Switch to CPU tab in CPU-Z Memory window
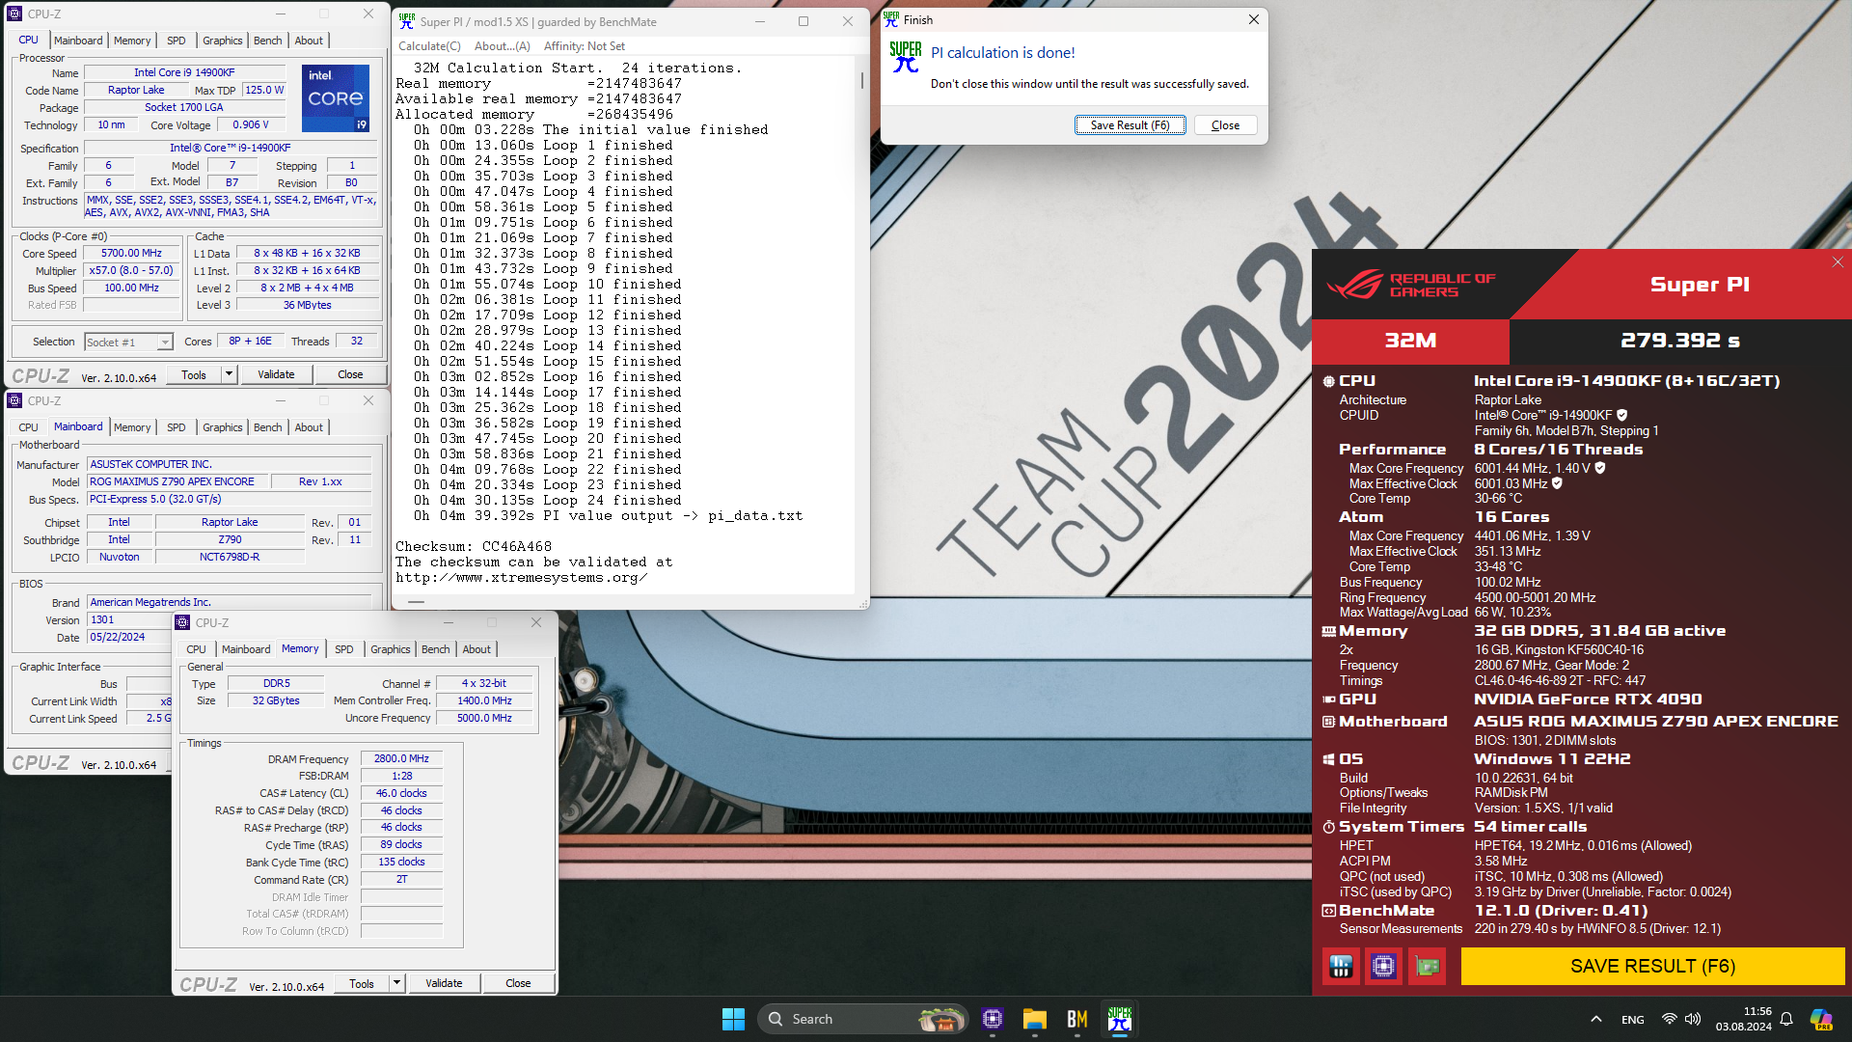1852x1042 pixels. pos(196,649)
